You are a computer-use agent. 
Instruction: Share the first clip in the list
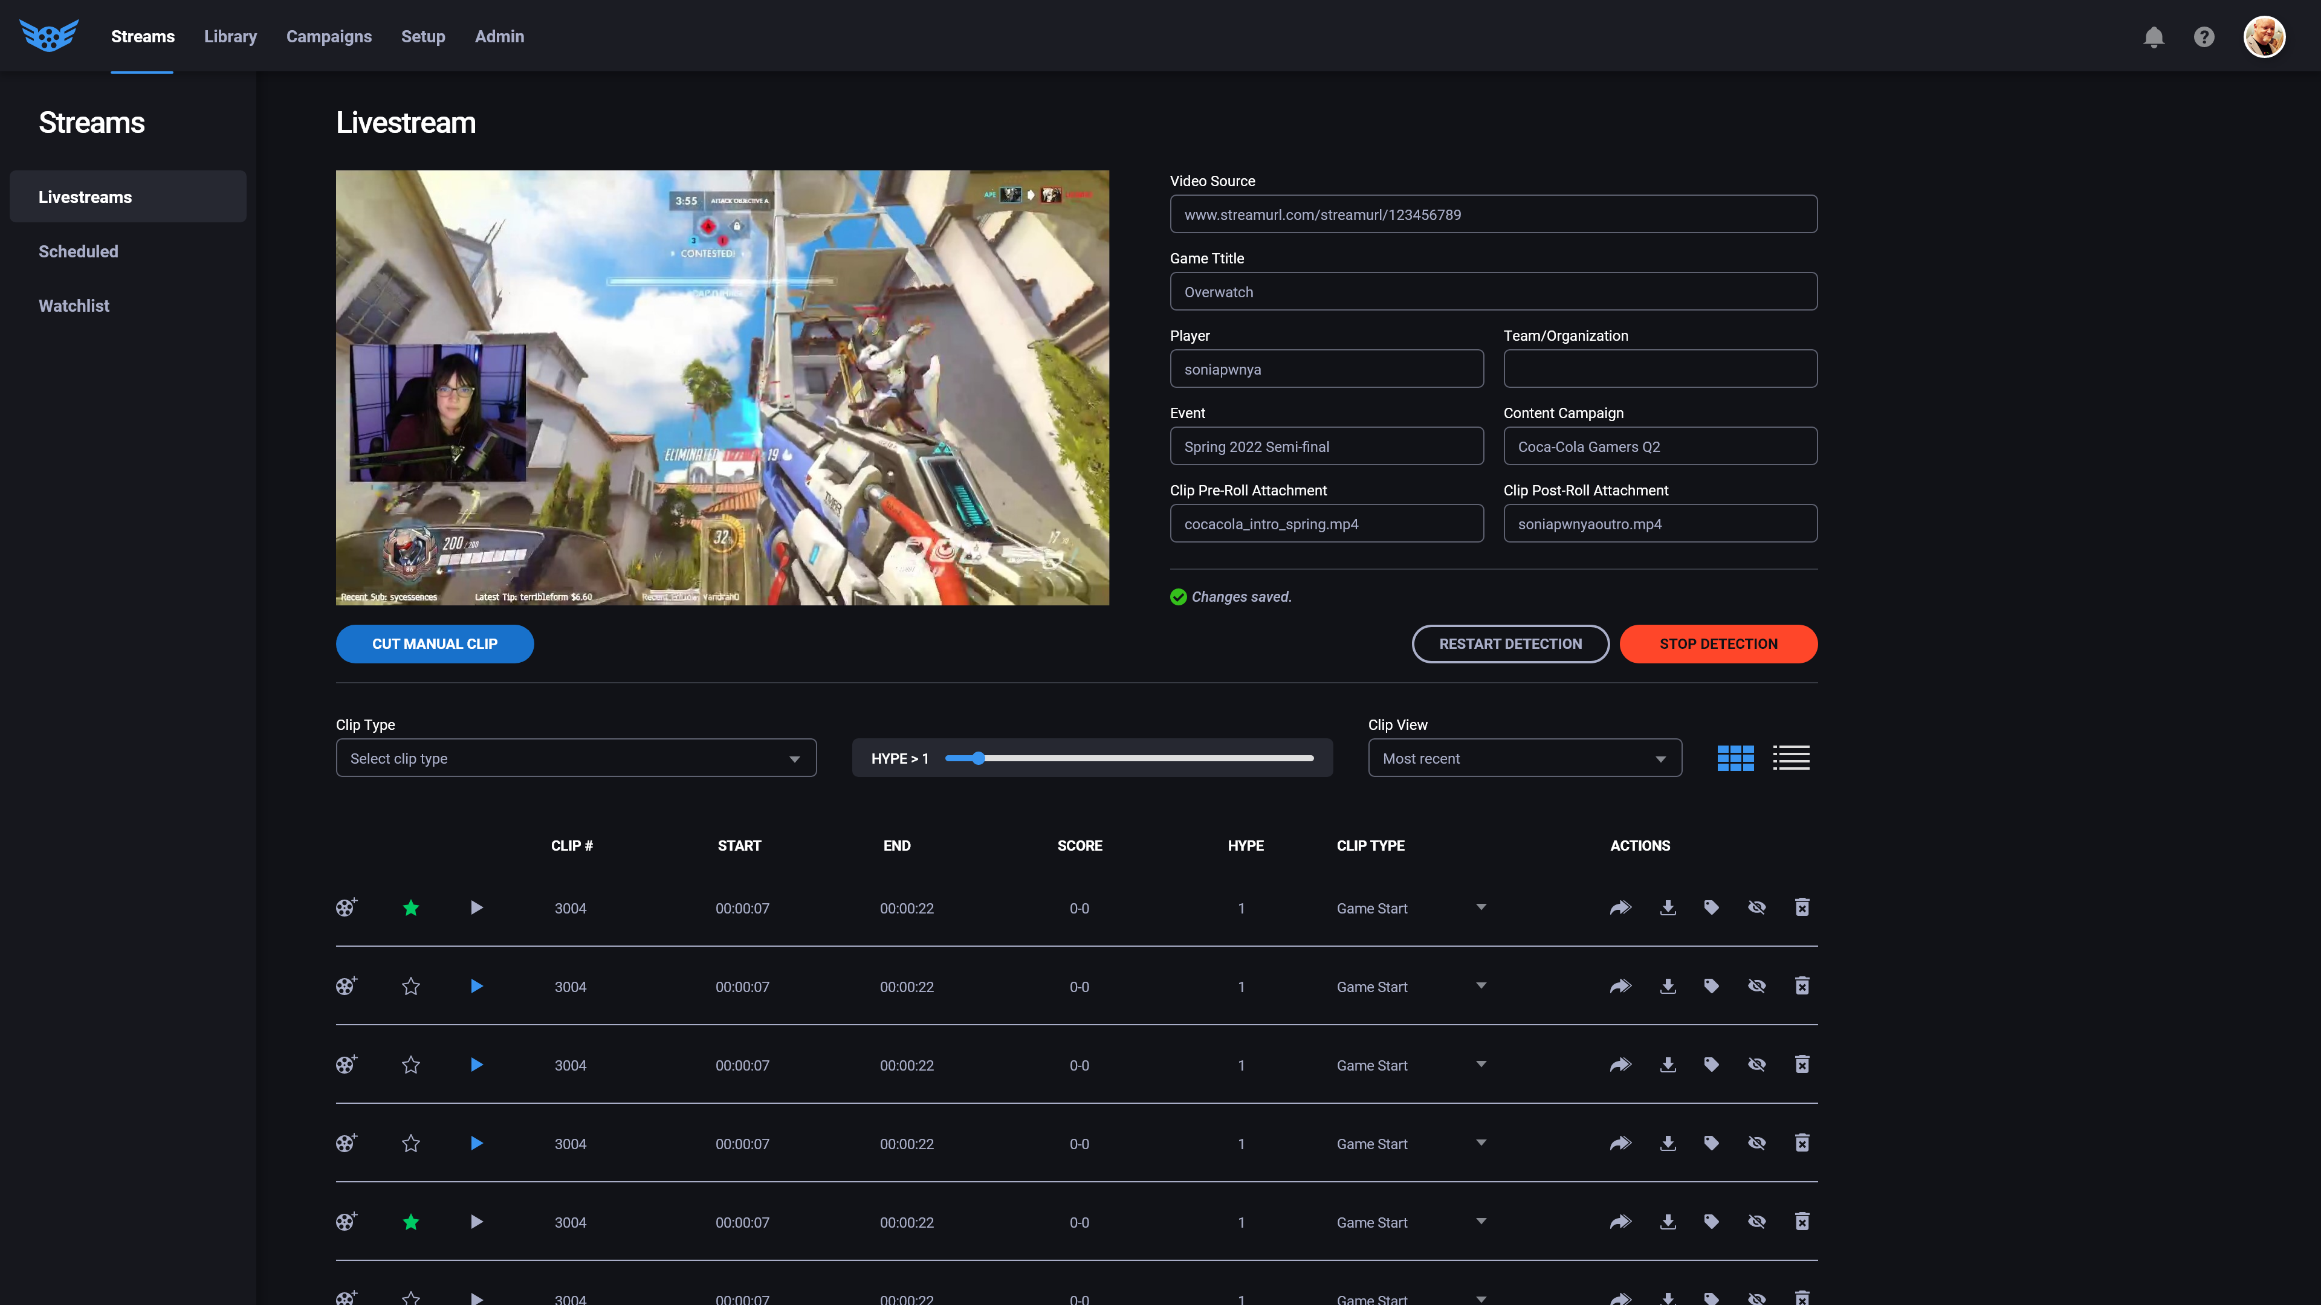[x=1620, y=908]
